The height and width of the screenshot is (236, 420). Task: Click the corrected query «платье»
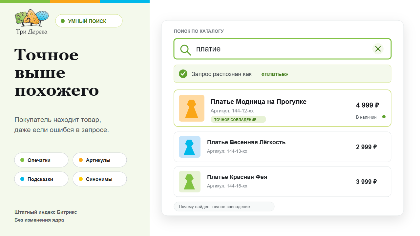click(x=275, y=74)
